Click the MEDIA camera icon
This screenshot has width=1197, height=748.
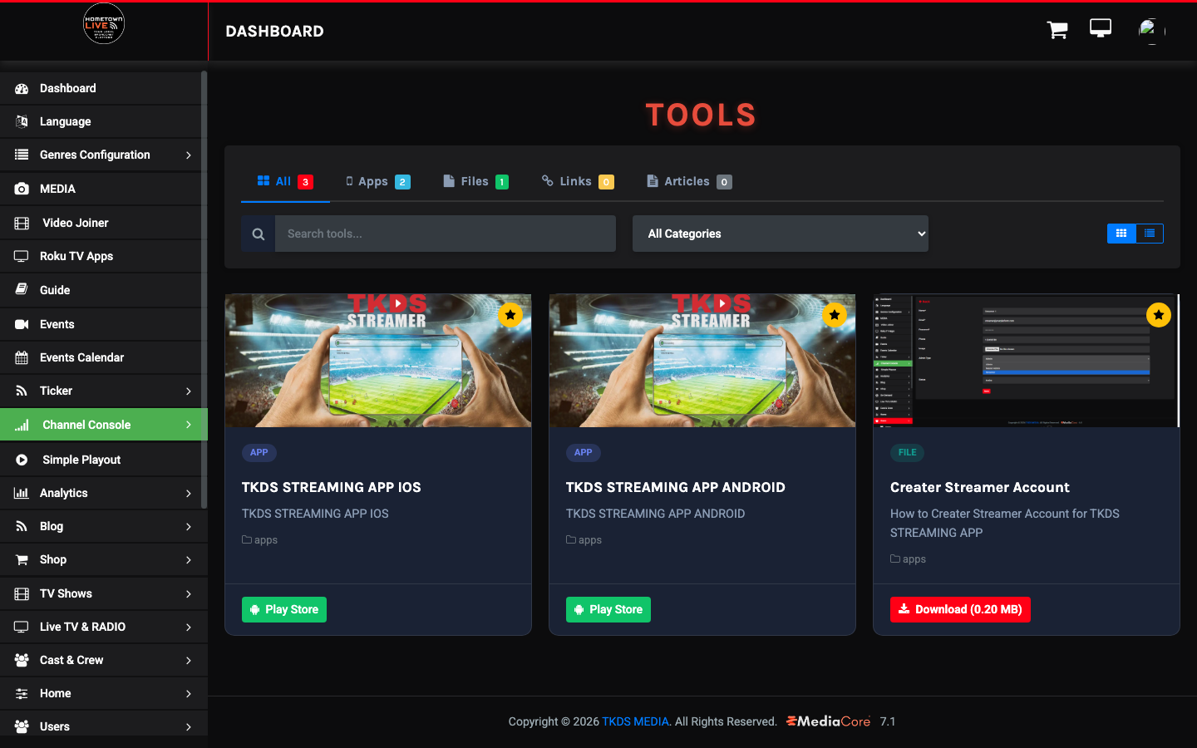[22, 189]
